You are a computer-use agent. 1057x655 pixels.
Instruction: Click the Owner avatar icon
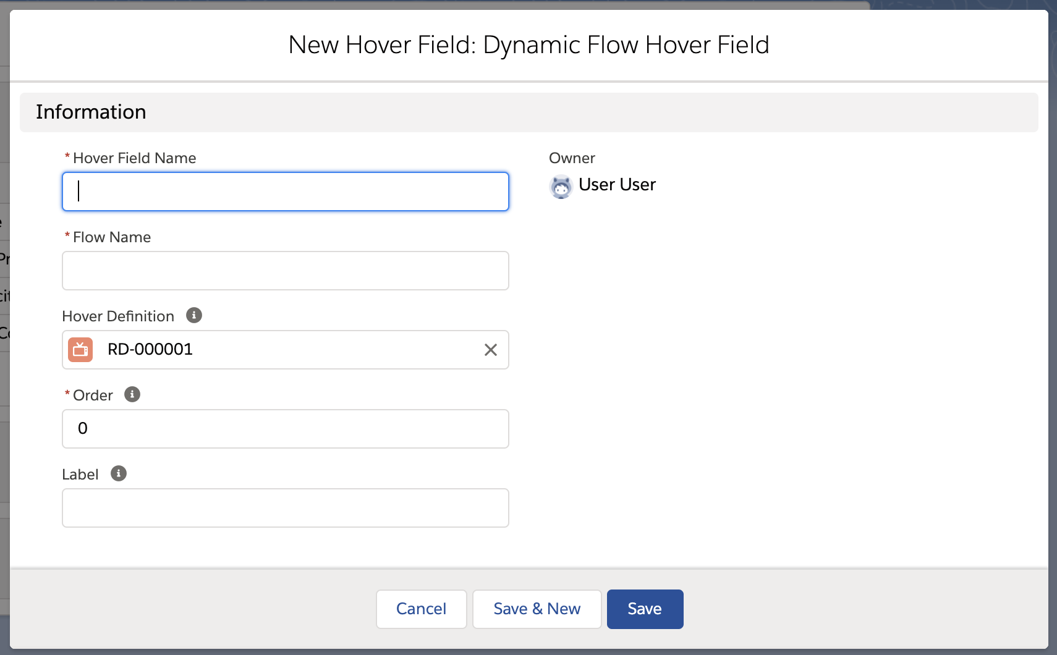tap(561, 186)
